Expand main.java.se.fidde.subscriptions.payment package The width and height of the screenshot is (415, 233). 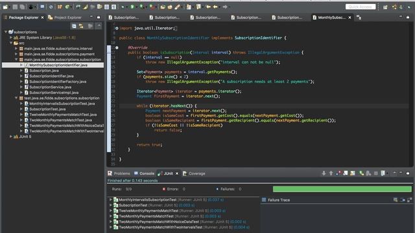coord(16,54)
